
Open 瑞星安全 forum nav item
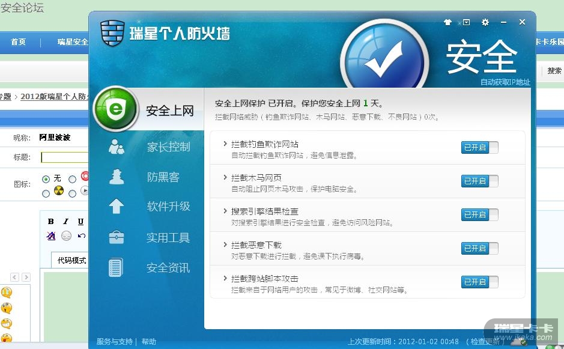point(73,41)
